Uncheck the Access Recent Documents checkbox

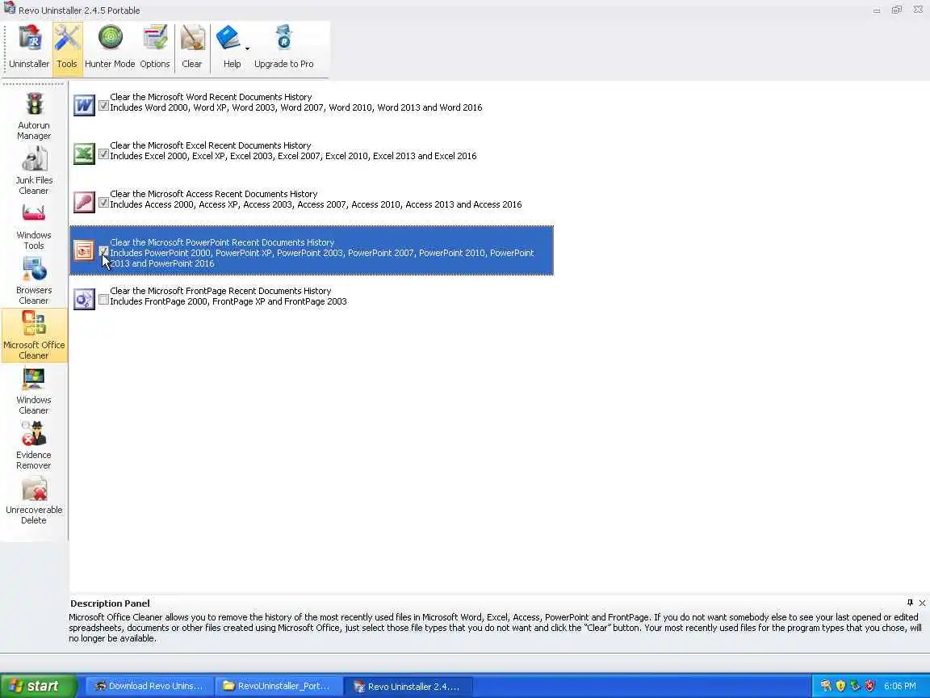(x=104, y=203)
